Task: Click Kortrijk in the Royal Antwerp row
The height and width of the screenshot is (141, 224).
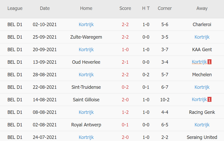Action: click(202, 125)
